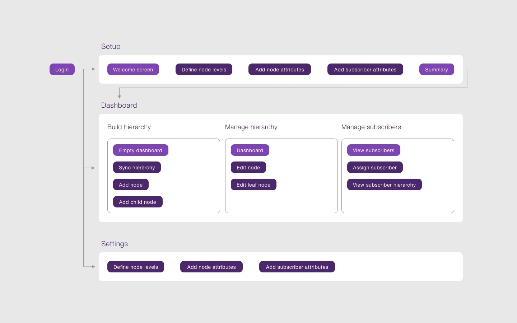Click Edit leaf node
Image resolution: width=517 pixels, height=323 pixels.
pos(253,184)
